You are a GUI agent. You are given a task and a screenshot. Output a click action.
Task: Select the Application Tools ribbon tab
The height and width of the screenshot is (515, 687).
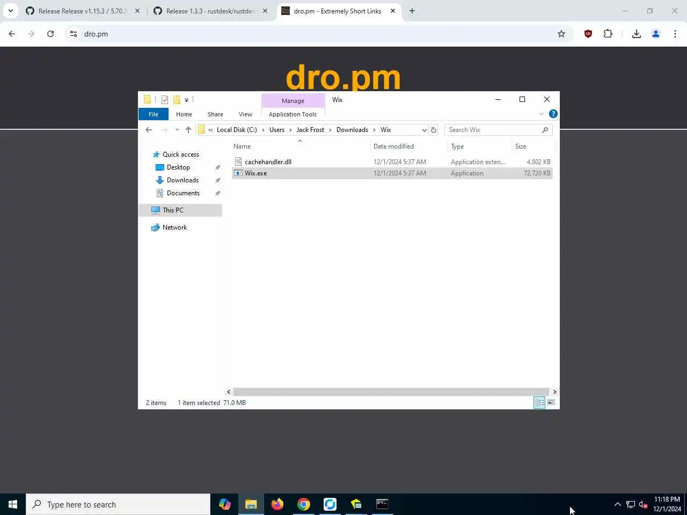pos(293,114)
